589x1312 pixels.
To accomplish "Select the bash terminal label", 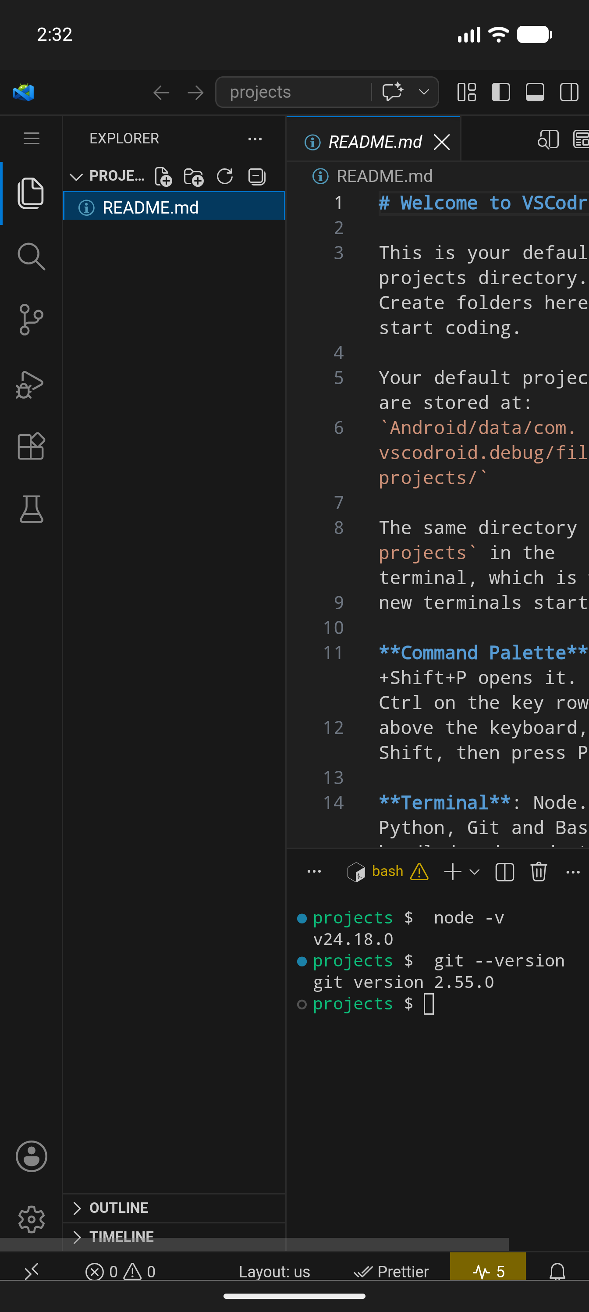I will tap(387, 871).
